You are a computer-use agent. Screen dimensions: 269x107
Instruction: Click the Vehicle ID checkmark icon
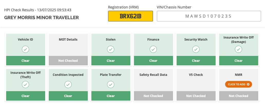click(25, 49)
